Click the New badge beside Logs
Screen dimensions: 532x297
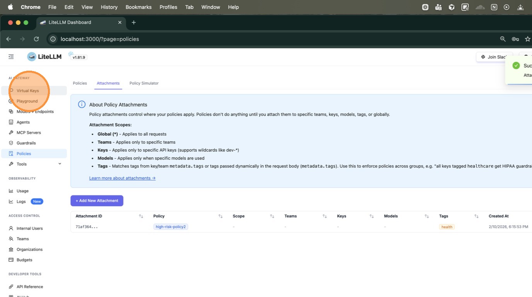click(37, 202)
